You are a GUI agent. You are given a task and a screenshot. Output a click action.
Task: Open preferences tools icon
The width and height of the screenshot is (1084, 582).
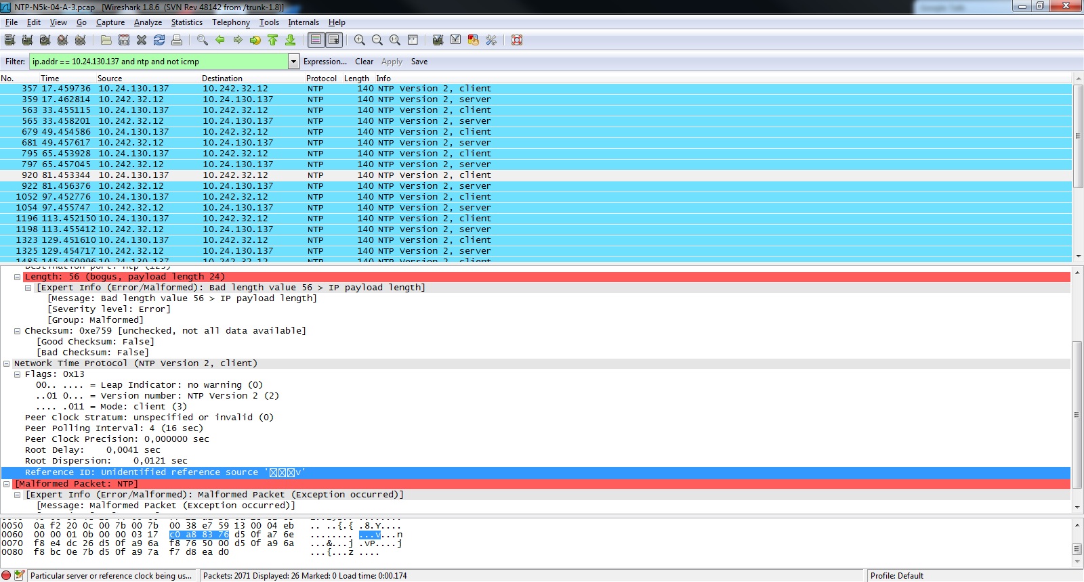click(491, 40)
